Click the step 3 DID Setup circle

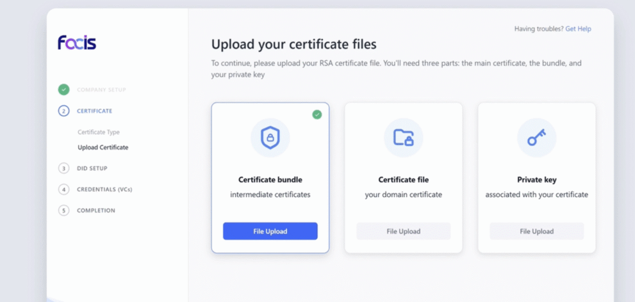[63, 168]
